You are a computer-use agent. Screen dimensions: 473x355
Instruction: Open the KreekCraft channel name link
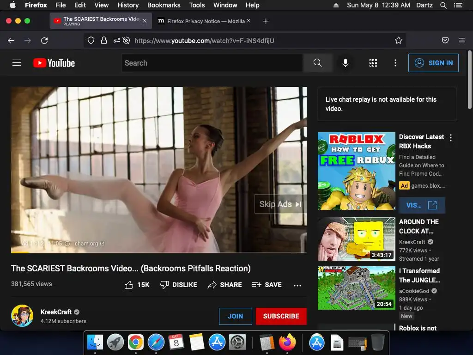pyautogui.click(x=56, y=312)
